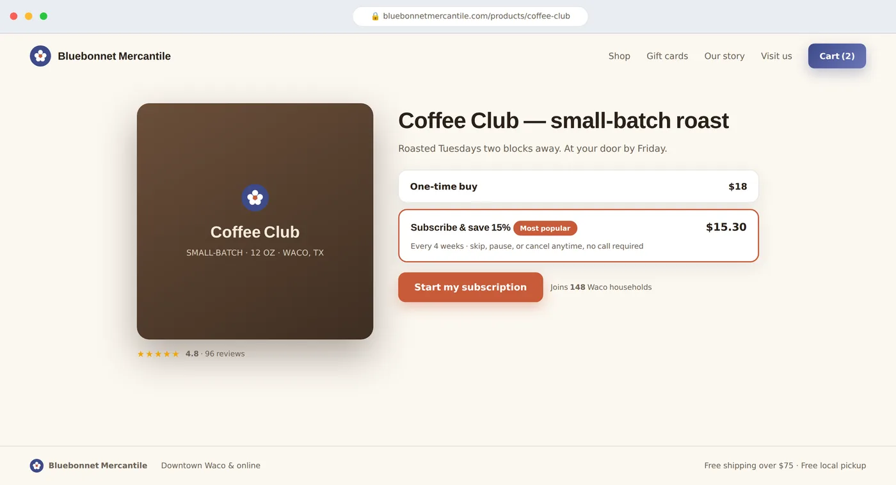The image size is (896, 485).
Task: Open Cart (2) button
Action: [x=837, y=56]
